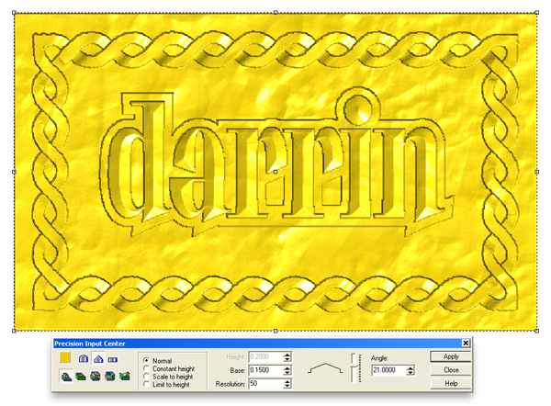
Task: Decrease Angle with down arrow
Action: [x=410, y=373]
